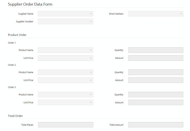Click the Order 2 Quantity field
The image size is (190, 131).
[x=156, y=72]
